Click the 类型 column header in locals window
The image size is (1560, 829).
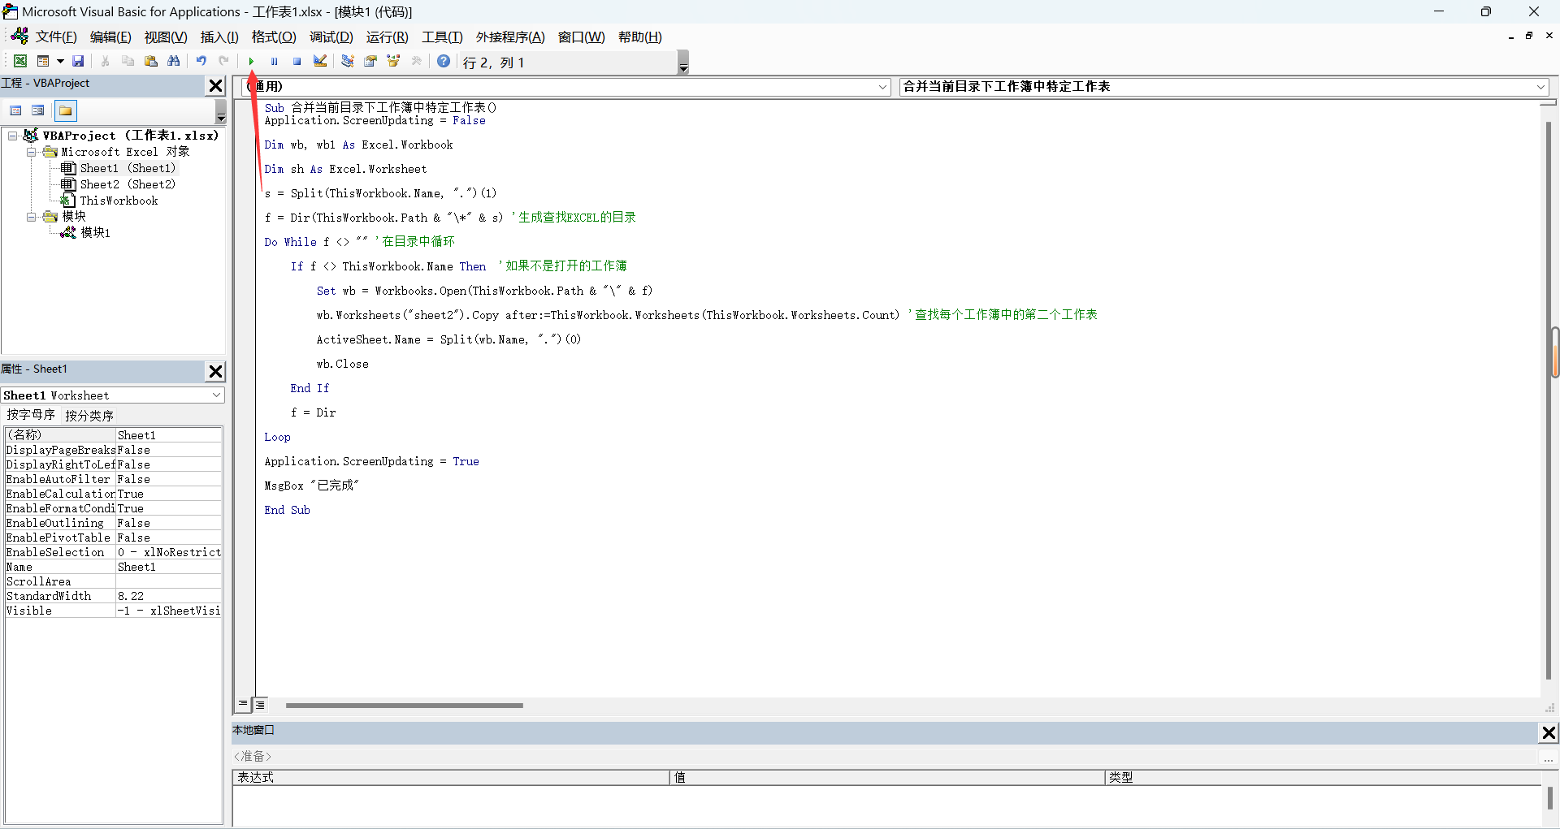tap(1323, 777)
